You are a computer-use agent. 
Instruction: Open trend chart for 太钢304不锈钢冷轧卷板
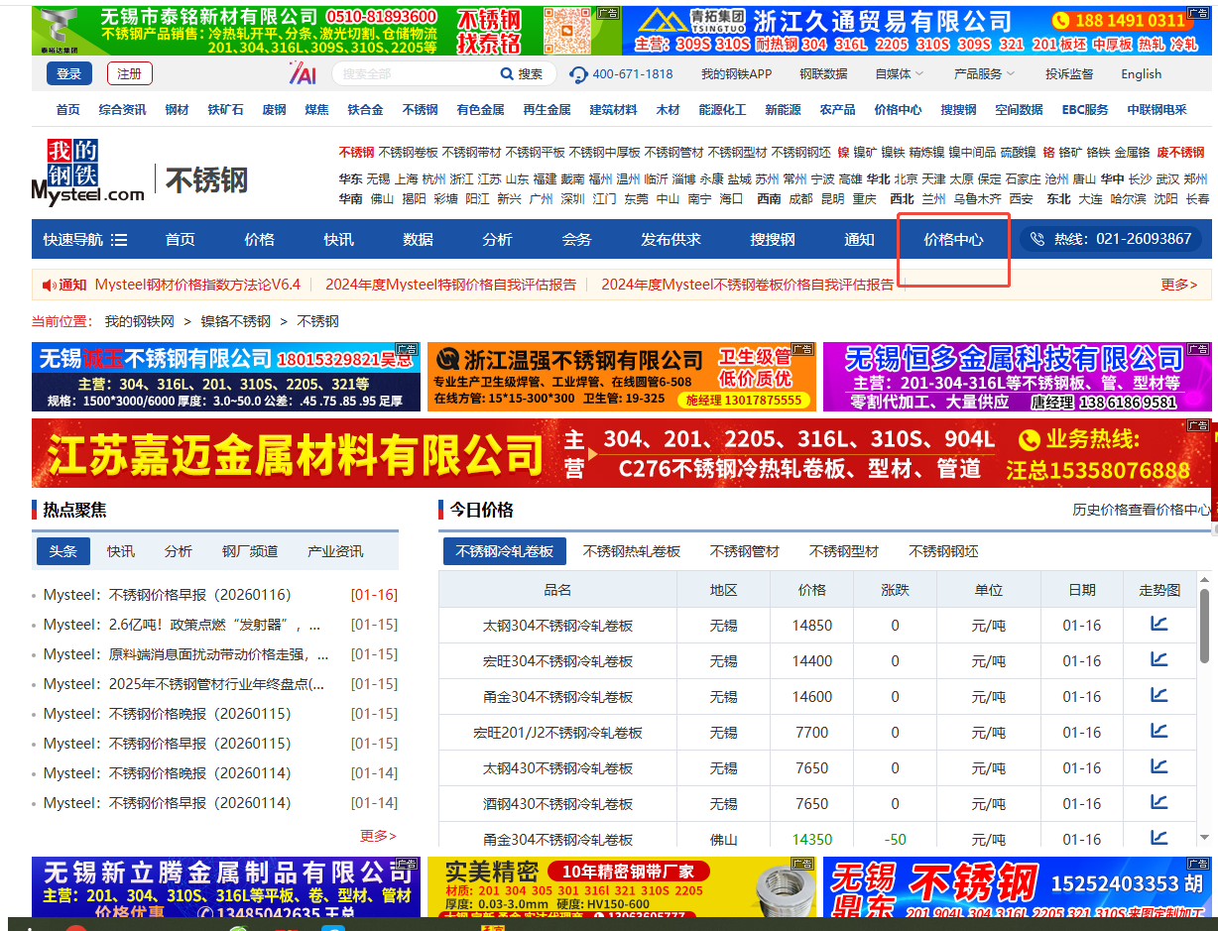tap(1158, 625)
